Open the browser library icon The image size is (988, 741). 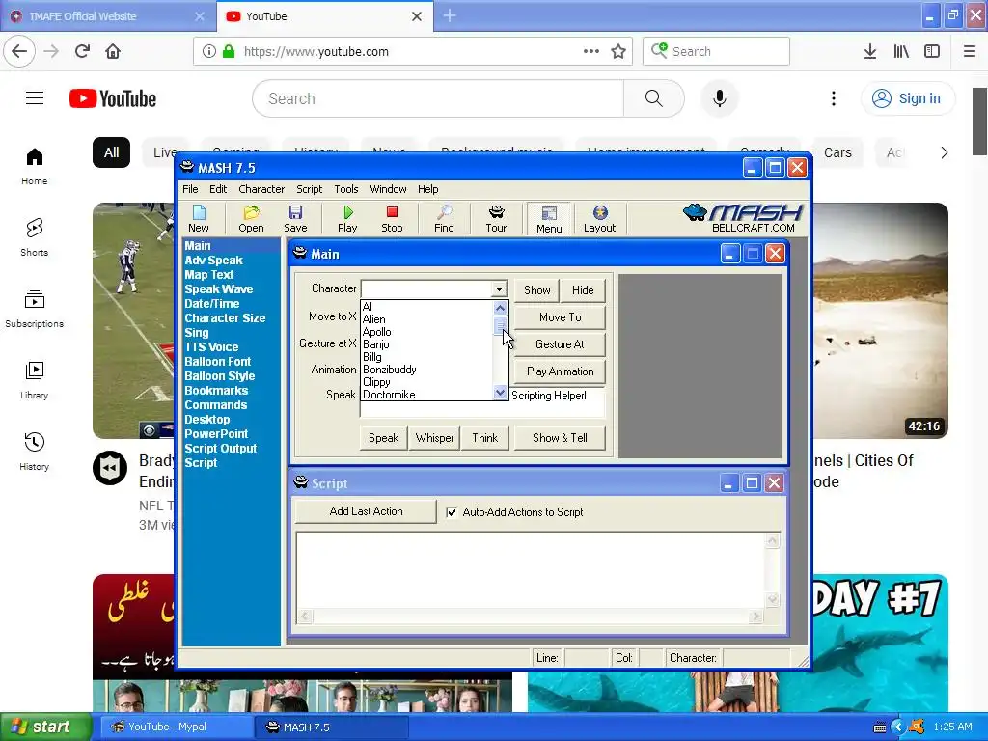(901, 51)
